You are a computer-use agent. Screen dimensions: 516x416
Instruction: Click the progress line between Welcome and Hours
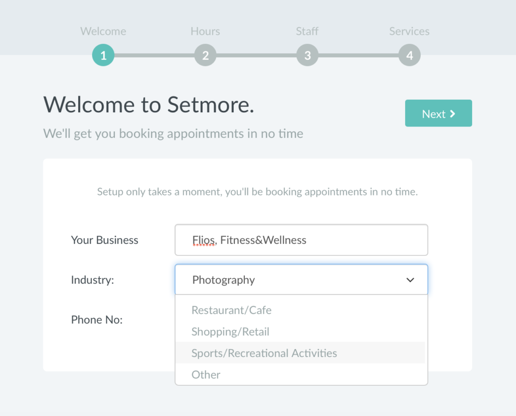[x=154, y=55]
